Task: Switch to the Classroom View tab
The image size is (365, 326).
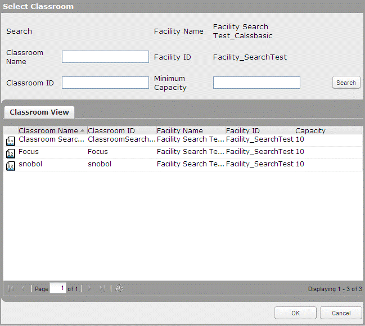Action: click(x=39, y=112)
